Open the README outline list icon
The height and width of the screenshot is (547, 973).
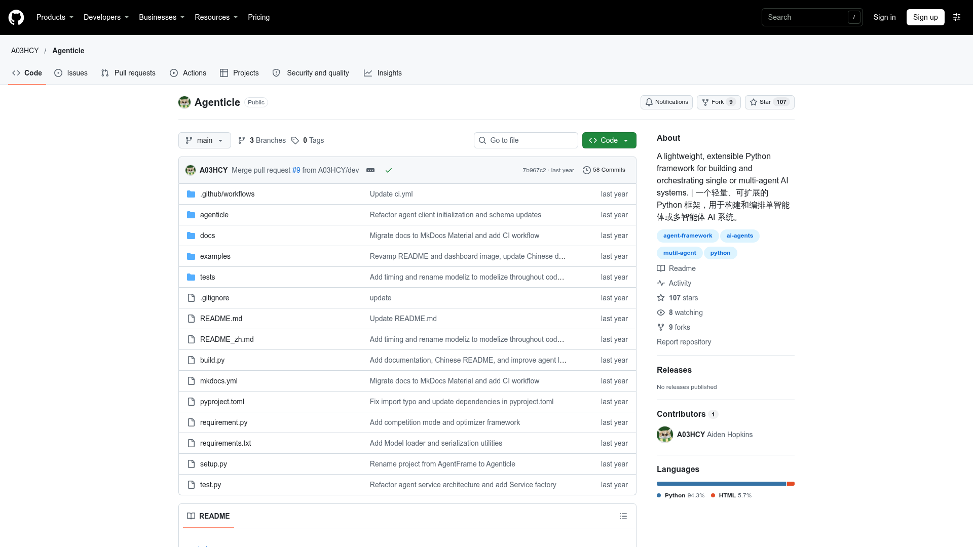coord(623,516)
